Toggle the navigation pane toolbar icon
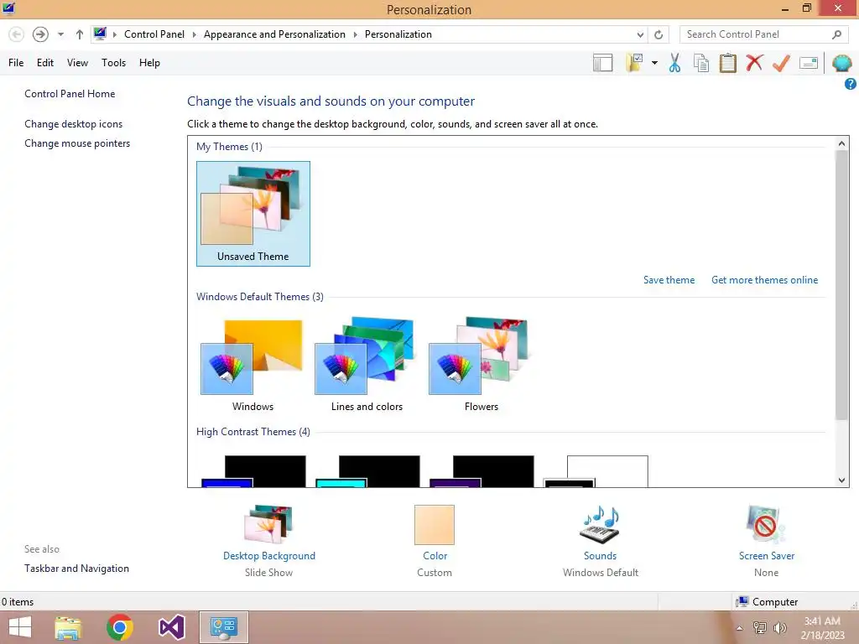859x644 pixels. (x=602, y=63)
